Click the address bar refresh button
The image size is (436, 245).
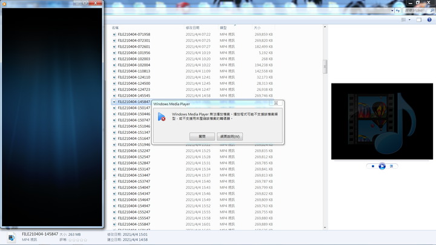[x=398, y=10]
